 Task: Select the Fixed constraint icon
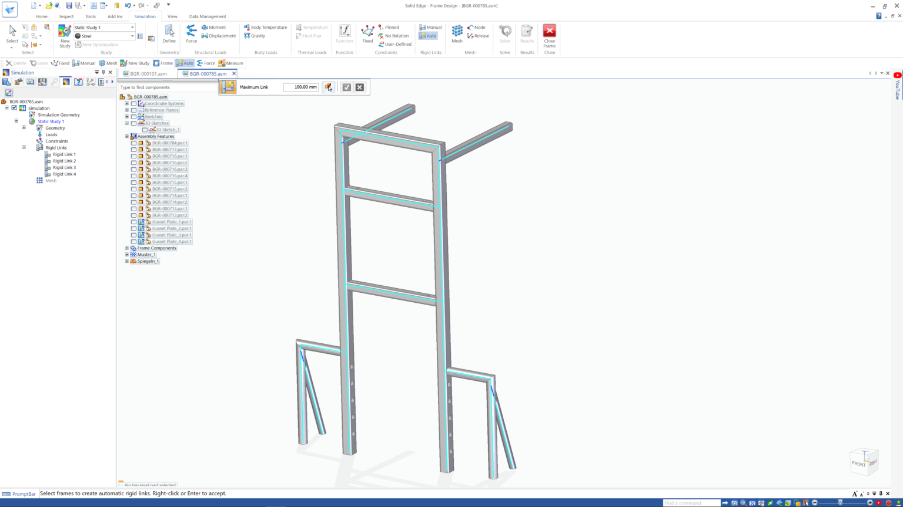coord(367,33)
